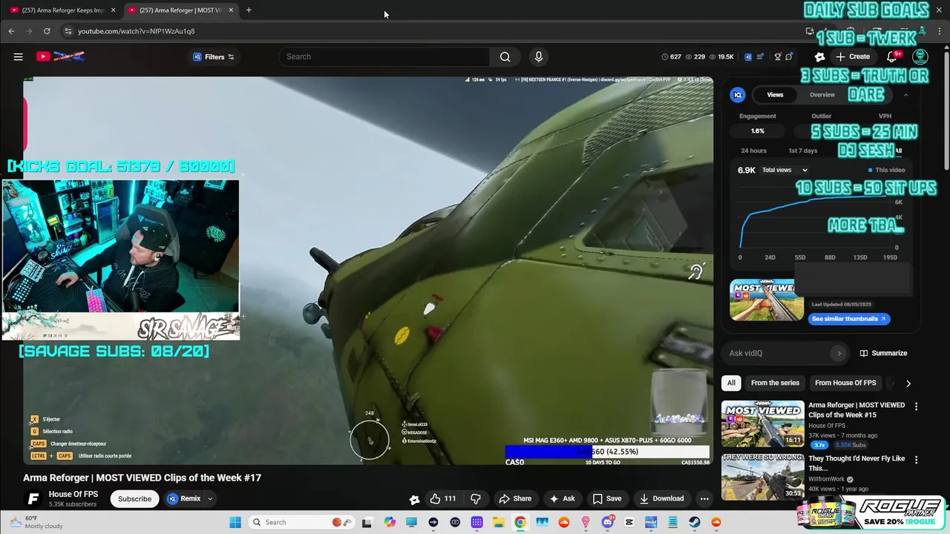This screenshot has height=534, width=950.
Task: Open options for Clips of the Week #15
Action: [x=916, y=406]
